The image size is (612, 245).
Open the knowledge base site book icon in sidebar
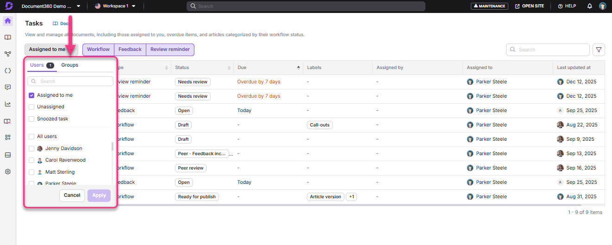point(8,121)
